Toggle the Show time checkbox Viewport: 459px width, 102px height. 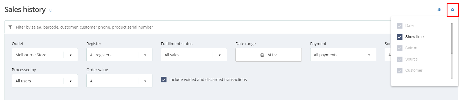400,37
